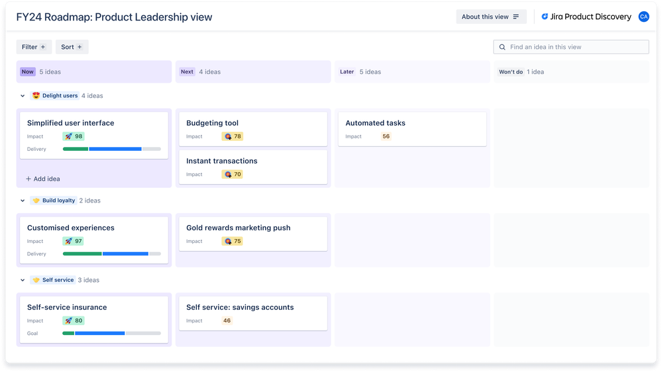Open the Gold rewards marketing push idea
The width and height of the screenshot is (662, 372).
coord(253,234)
